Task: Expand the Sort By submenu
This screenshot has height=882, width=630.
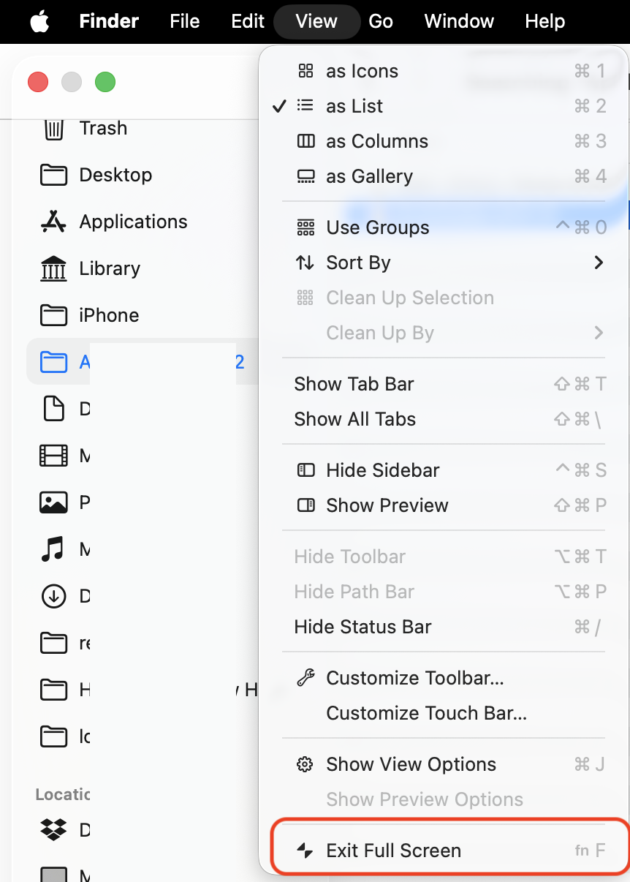Action: click(445, 263)
